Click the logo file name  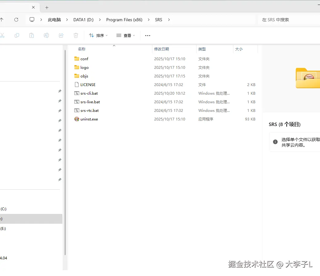(x=84, y=67)
